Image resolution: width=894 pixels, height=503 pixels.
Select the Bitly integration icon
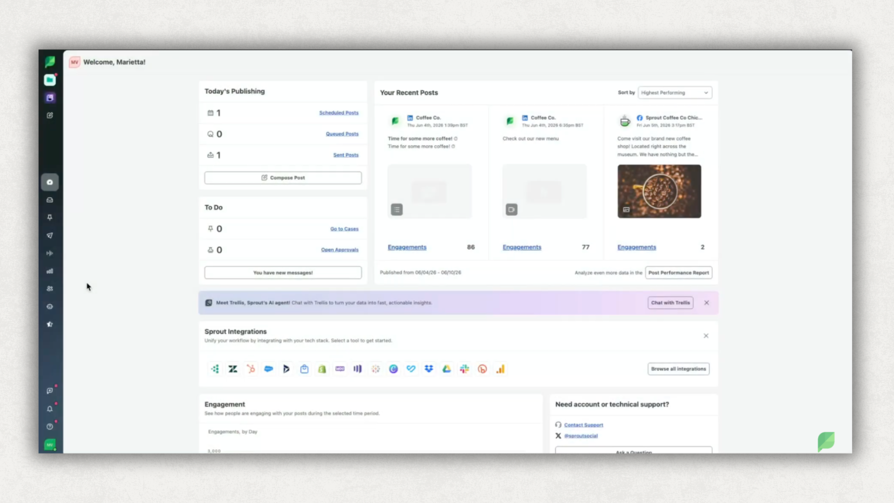pos(482,369)
